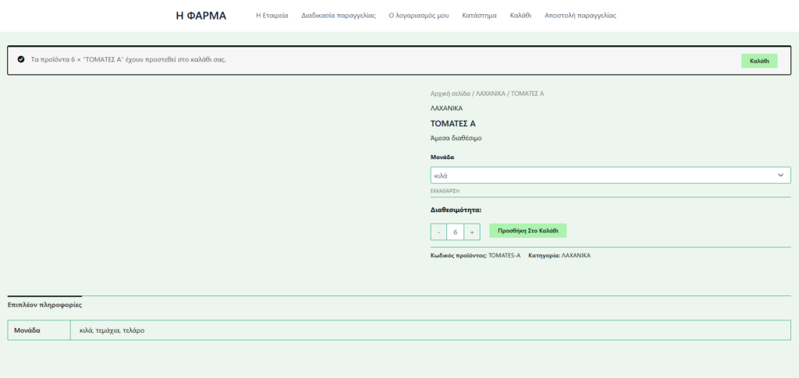Click the chevron arrow of unit selector
The height and width of the screenshot is (378, 799).
[780, 175]
